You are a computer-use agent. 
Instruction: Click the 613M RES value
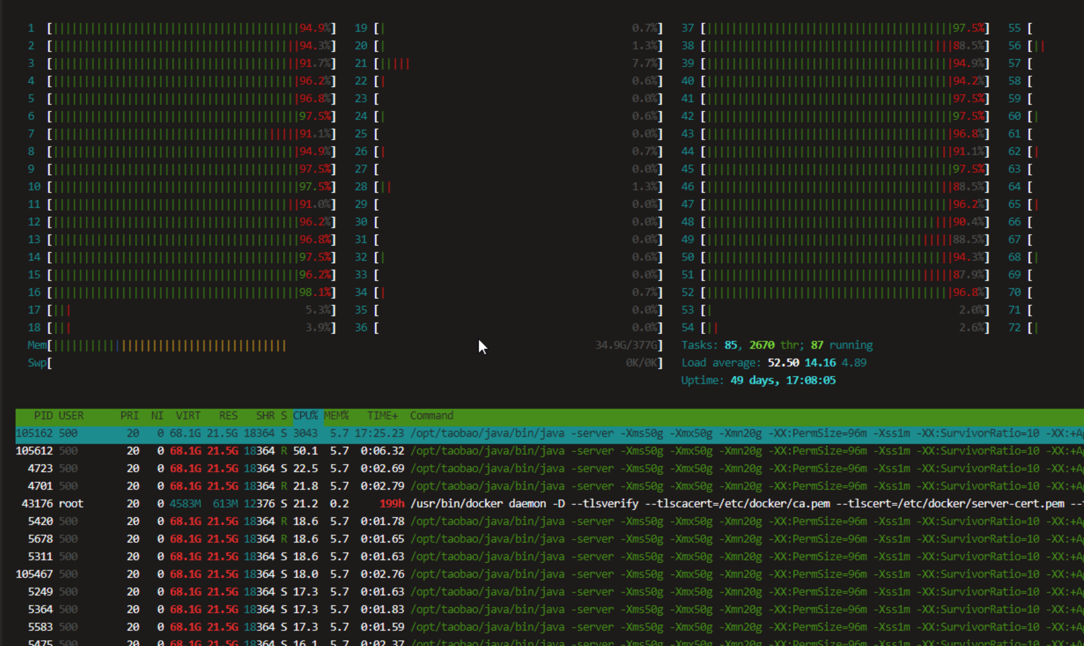225,504
